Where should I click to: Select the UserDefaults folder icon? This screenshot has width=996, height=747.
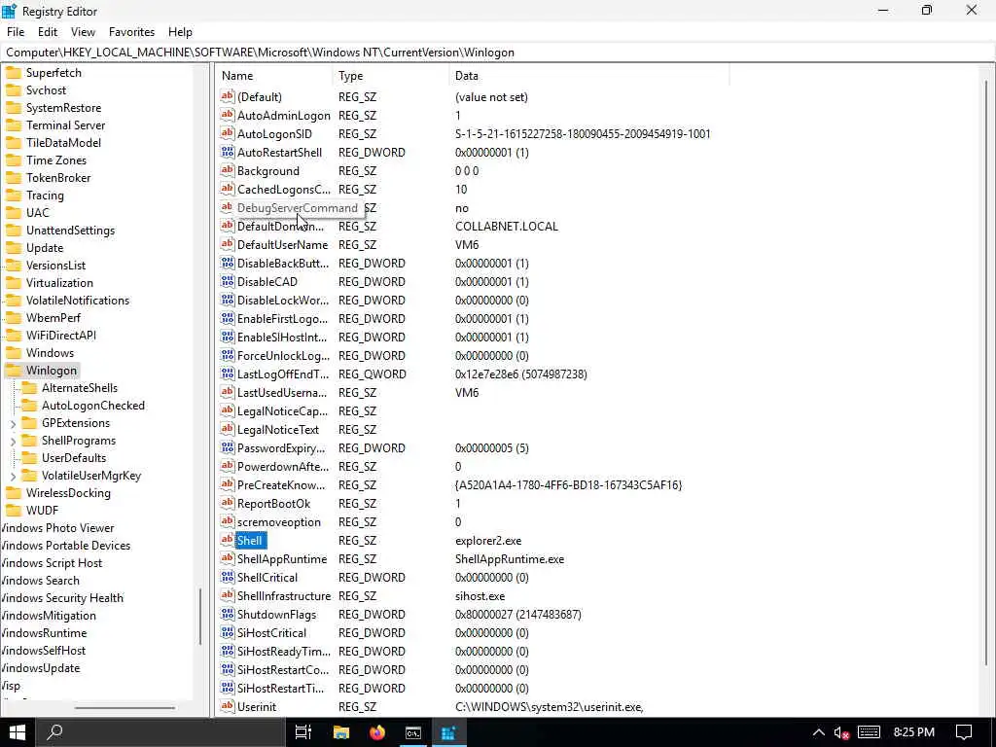(x=29, y=458)
